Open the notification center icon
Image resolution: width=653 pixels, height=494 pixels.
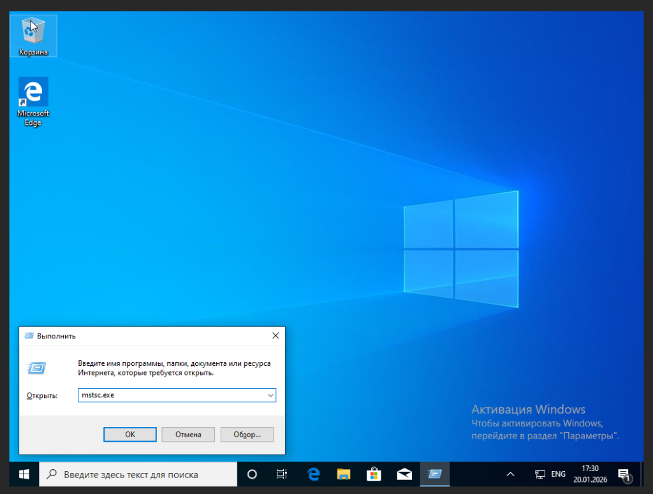624,474
